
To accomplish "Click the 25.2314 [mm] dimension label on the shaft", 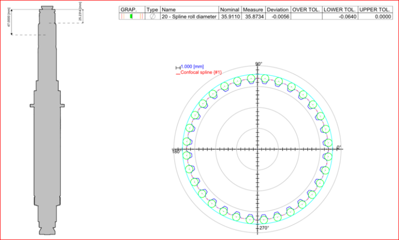I will [x=81, y=11].
